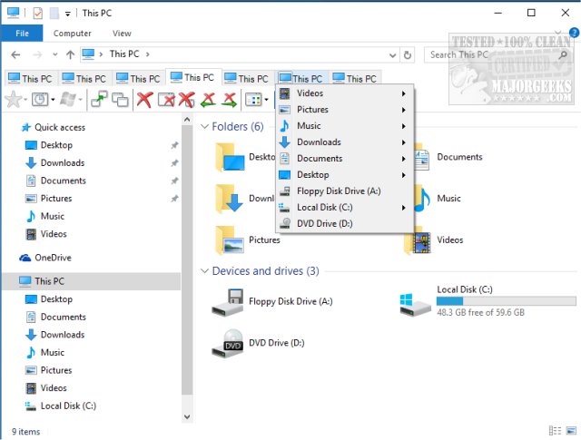Select This PC in navigation pane
This screenshot has width=581, height=440.
(x=91, y=281)
